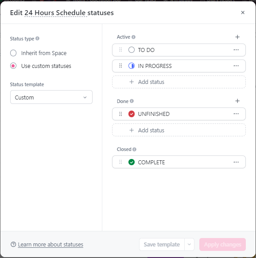This screenshot has height=258, width=256.
Task: Select Use custom statuses radio option
Action: [13, 66]
